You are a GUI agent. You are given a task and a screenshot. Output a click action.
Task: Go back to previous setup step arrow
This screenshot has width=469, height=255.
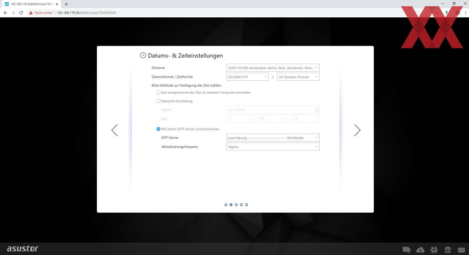[114, 130]
